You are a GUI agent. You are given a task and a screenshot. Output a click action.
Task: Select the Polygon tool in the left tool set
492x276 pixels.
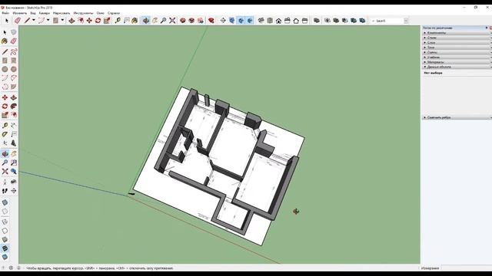point(14,69)
